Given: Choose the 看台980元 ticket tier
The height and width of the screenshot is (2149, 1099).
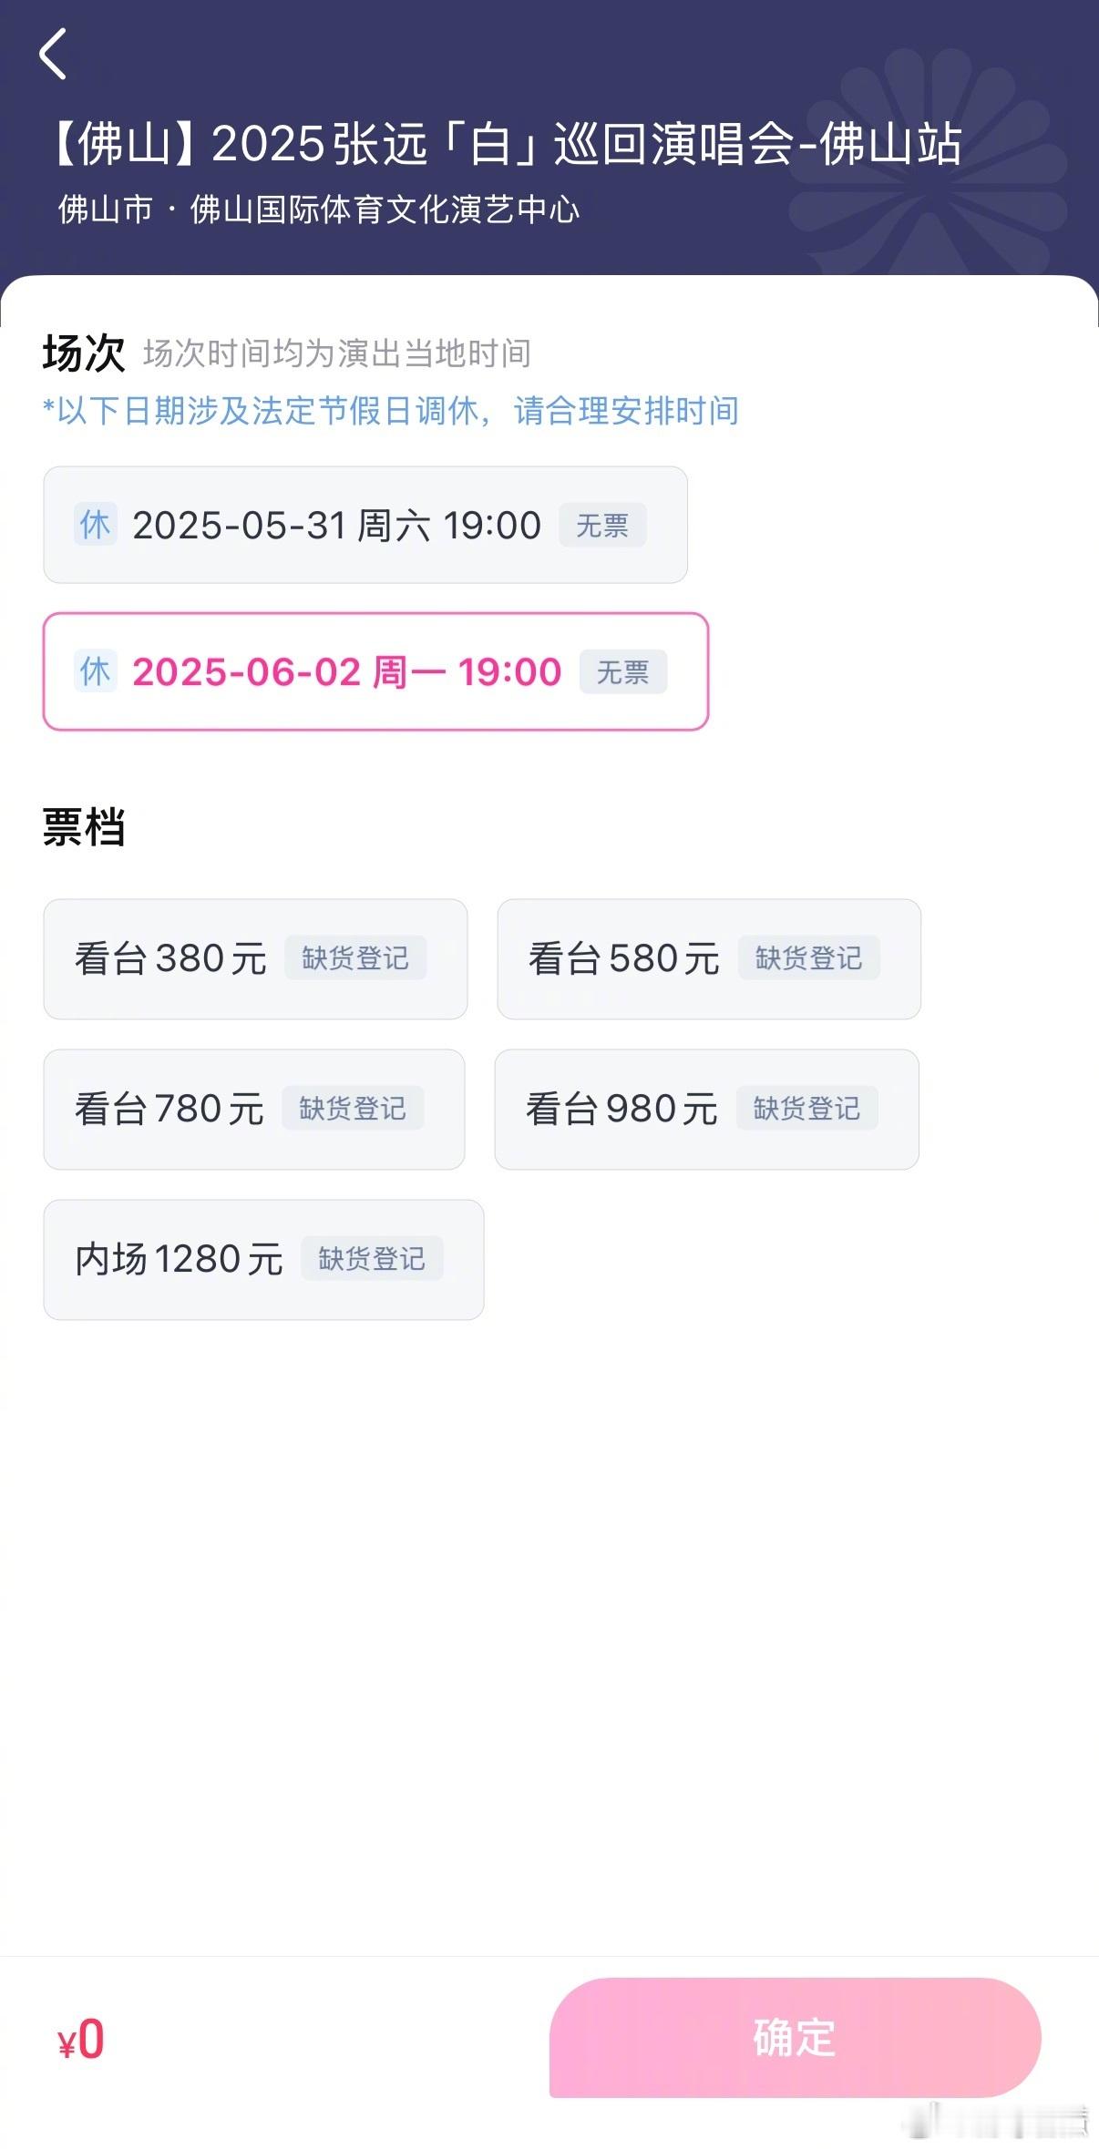Looking at the screenshot, I should pyautogui.click(x=707, y=1109).
